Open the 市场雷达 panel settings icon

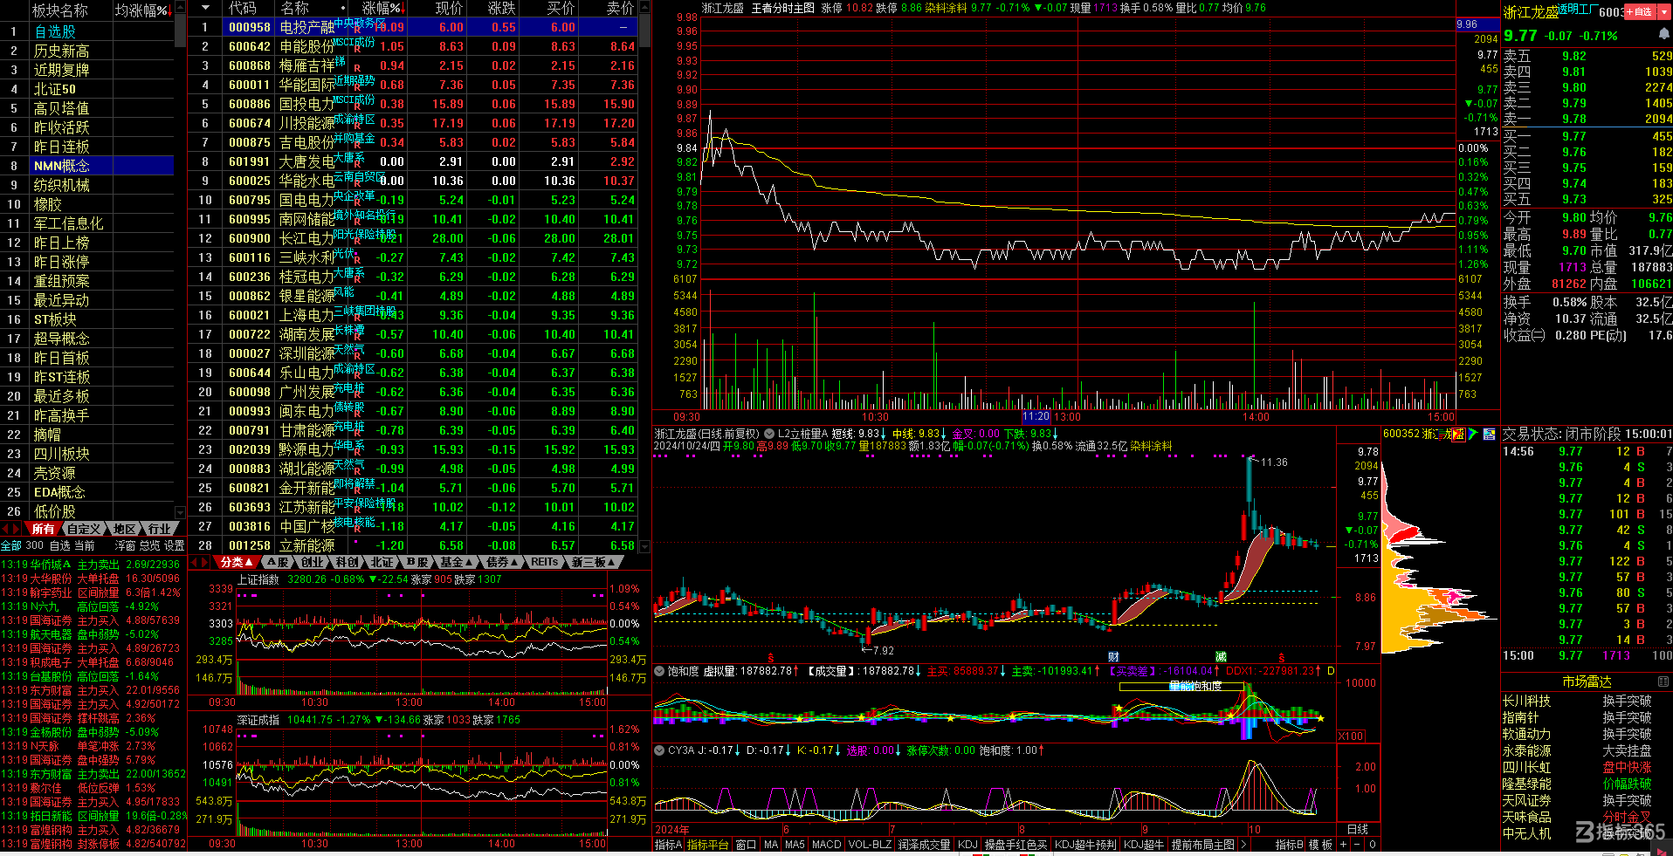coord(1663,681)
